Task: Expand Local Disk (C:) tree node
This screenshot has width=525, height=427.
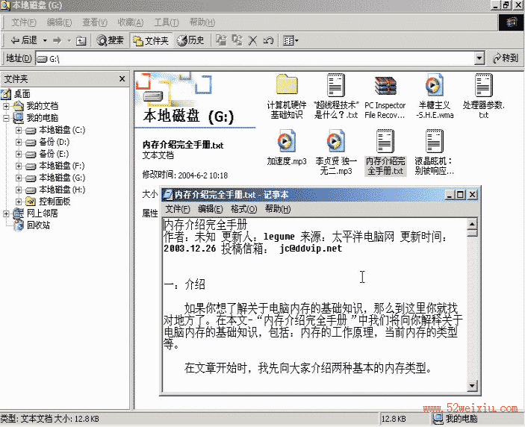Action: pos(19,130)
